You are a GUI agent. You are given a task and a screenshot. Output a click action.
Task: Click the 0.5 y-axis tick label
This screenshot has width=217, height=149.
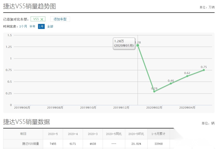(x=9, y=82)
